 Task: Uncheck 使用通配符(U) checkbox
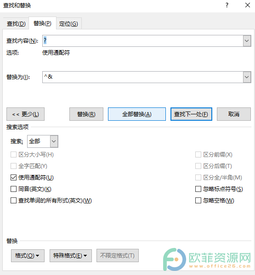point(13,178)
